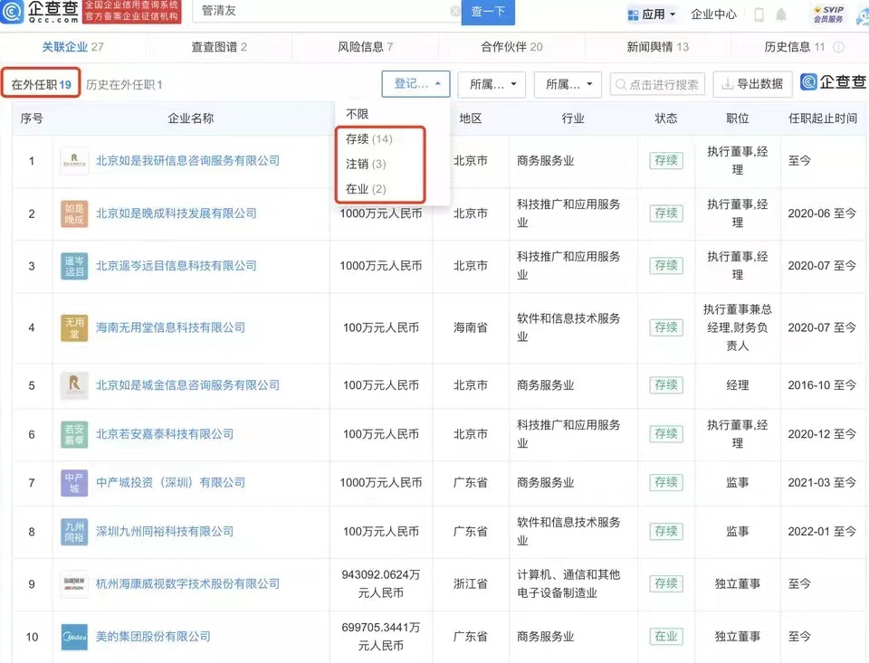
Task: Click the 地区 column header
Action: 471,118
